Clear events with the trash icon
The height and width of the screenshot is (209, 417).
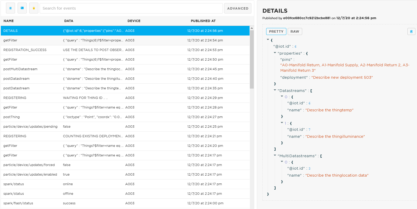(34, 8)
